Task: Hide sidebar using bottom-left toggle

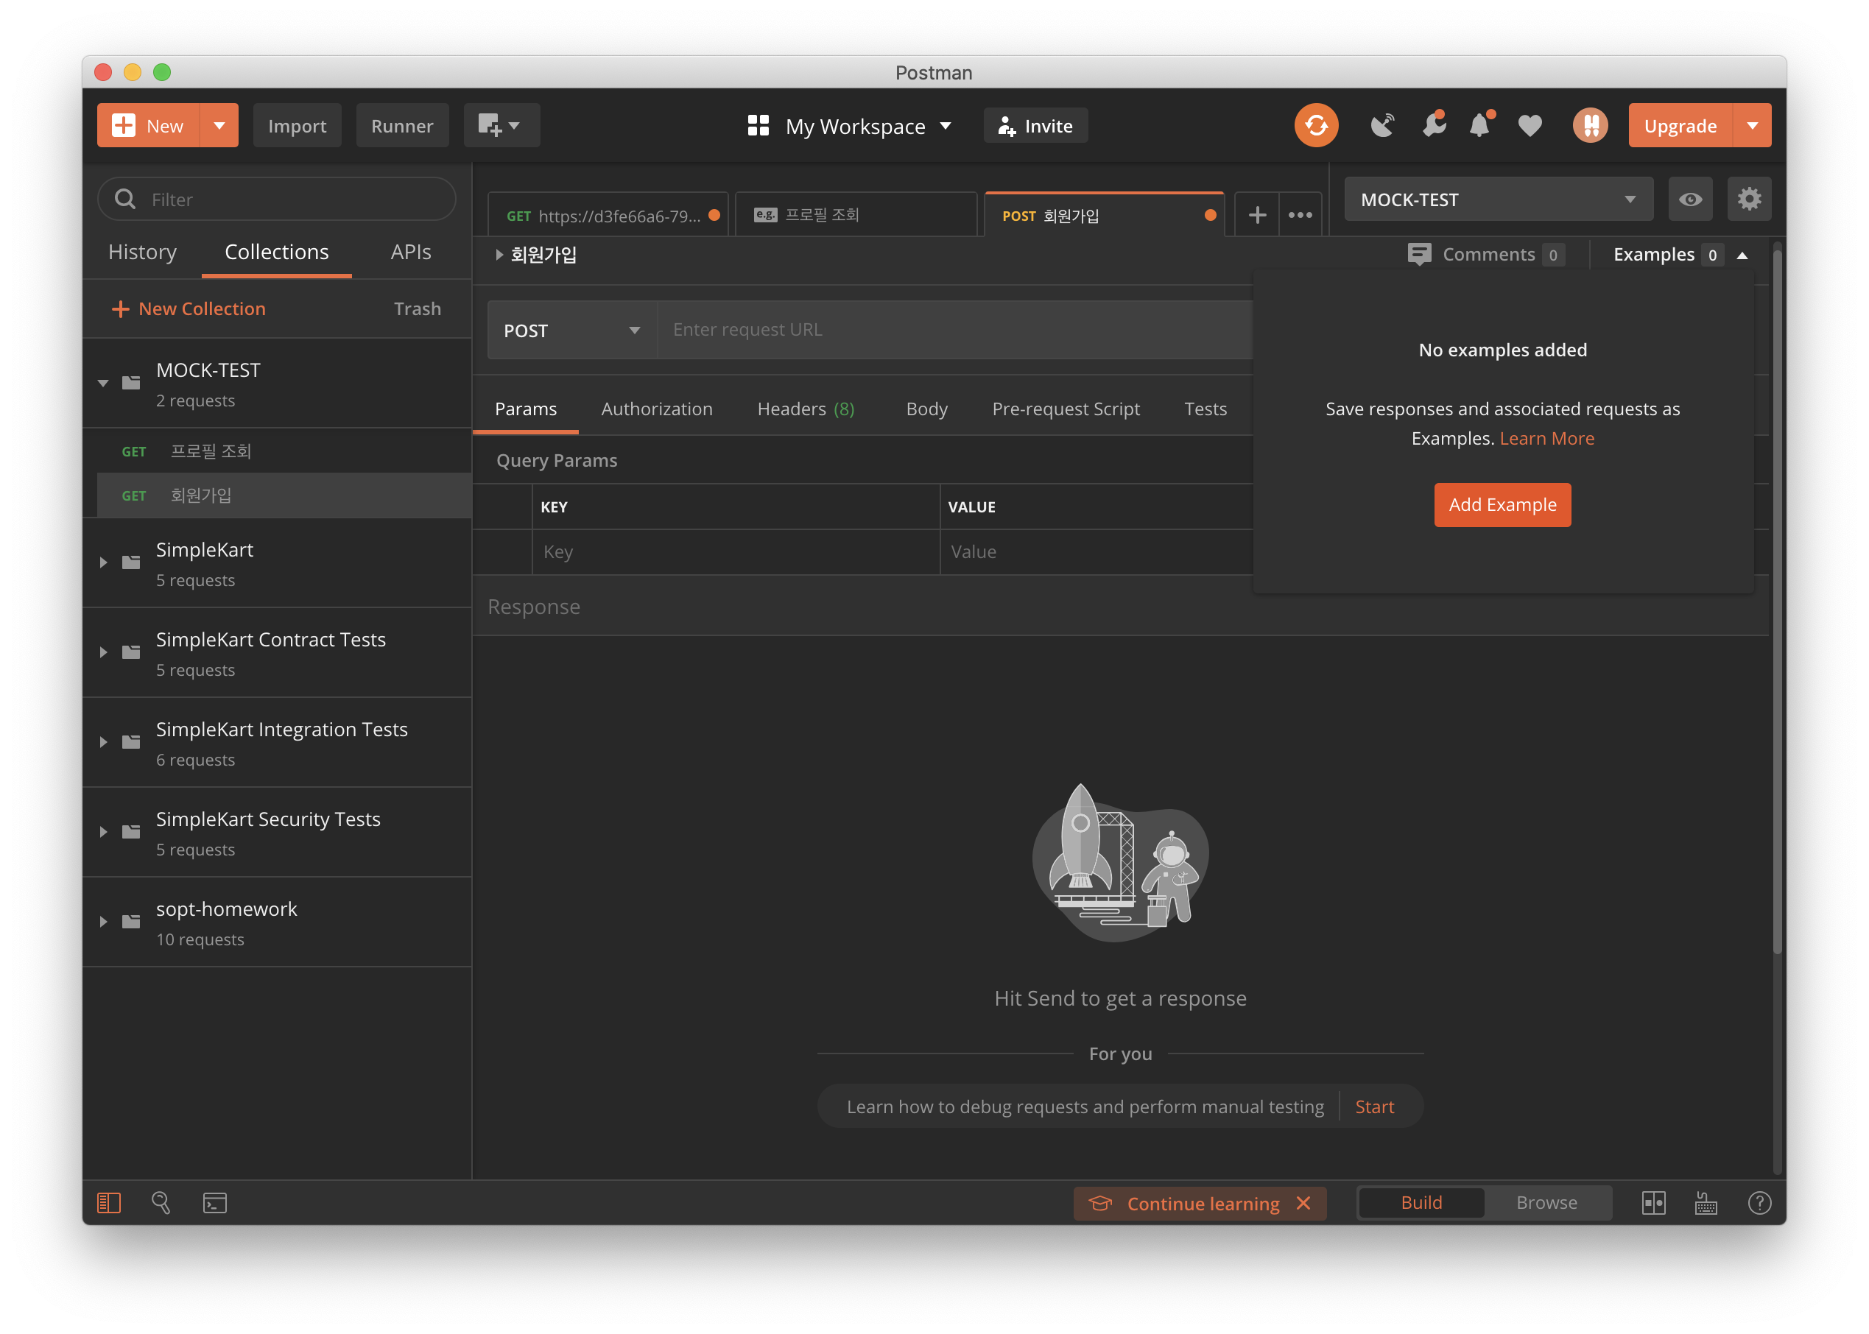Action: [x=109, y=1202]
